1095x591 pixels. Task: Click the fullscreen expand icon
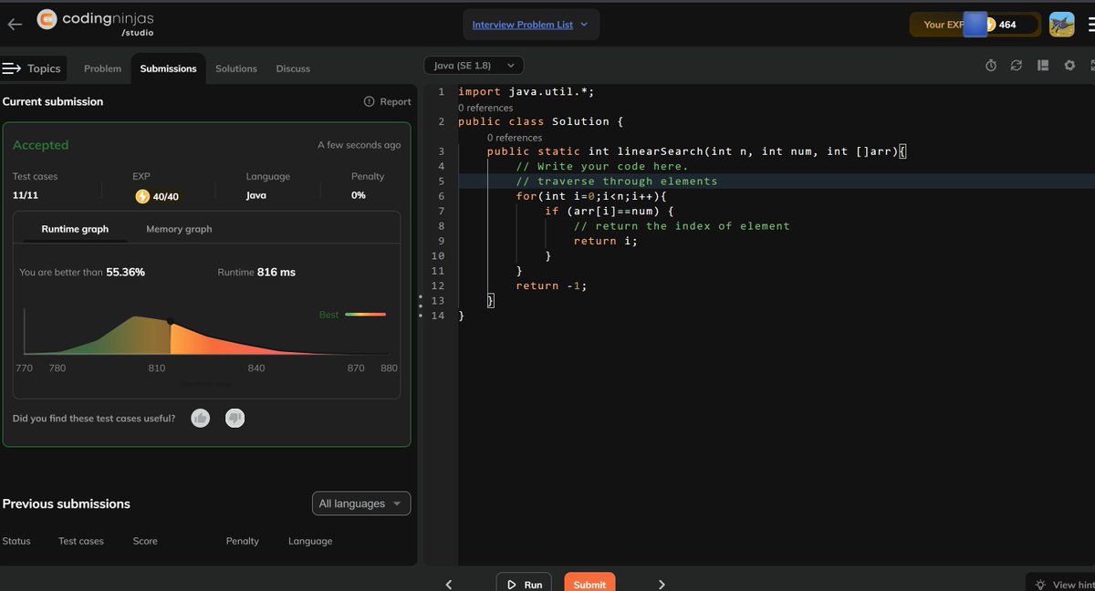tap(1091, 66)
